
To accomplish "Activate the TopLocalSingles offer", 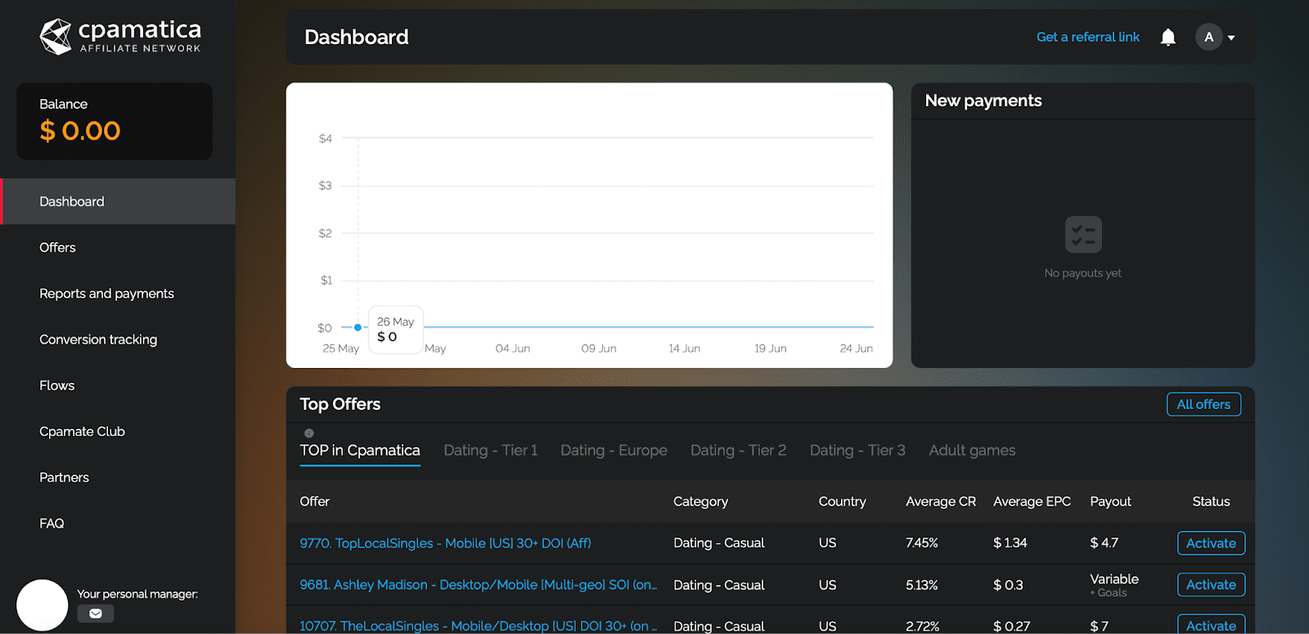I will tap(1211, 543).
